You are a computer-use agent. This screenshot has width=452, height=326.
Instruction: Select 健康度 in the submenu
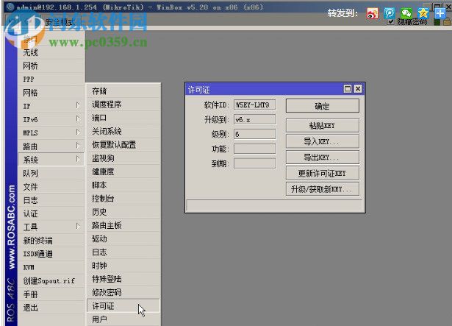click(x=123, y=171)
